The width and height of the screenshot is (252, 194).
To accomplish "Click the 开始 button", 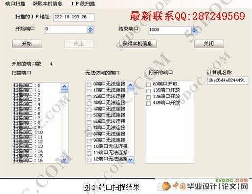I will [x=27, y=44].
